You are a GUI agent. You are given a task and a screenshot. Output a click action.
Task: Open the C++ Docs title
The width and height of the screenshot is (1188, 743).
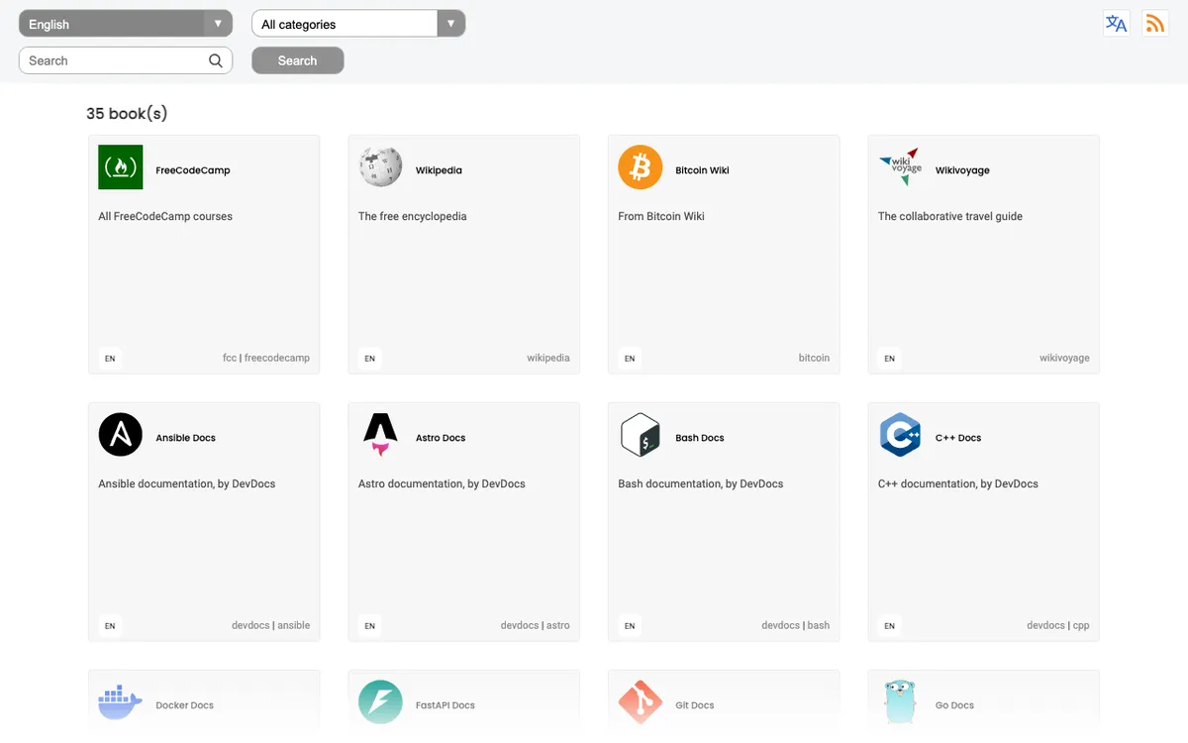[958, 438]
